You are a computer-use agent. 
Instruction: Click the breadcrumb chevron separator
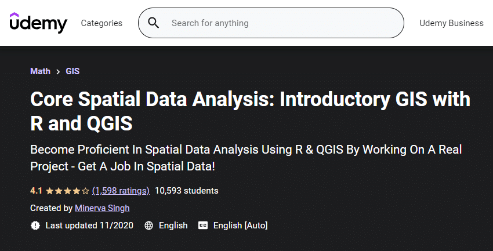coord(58,72)
